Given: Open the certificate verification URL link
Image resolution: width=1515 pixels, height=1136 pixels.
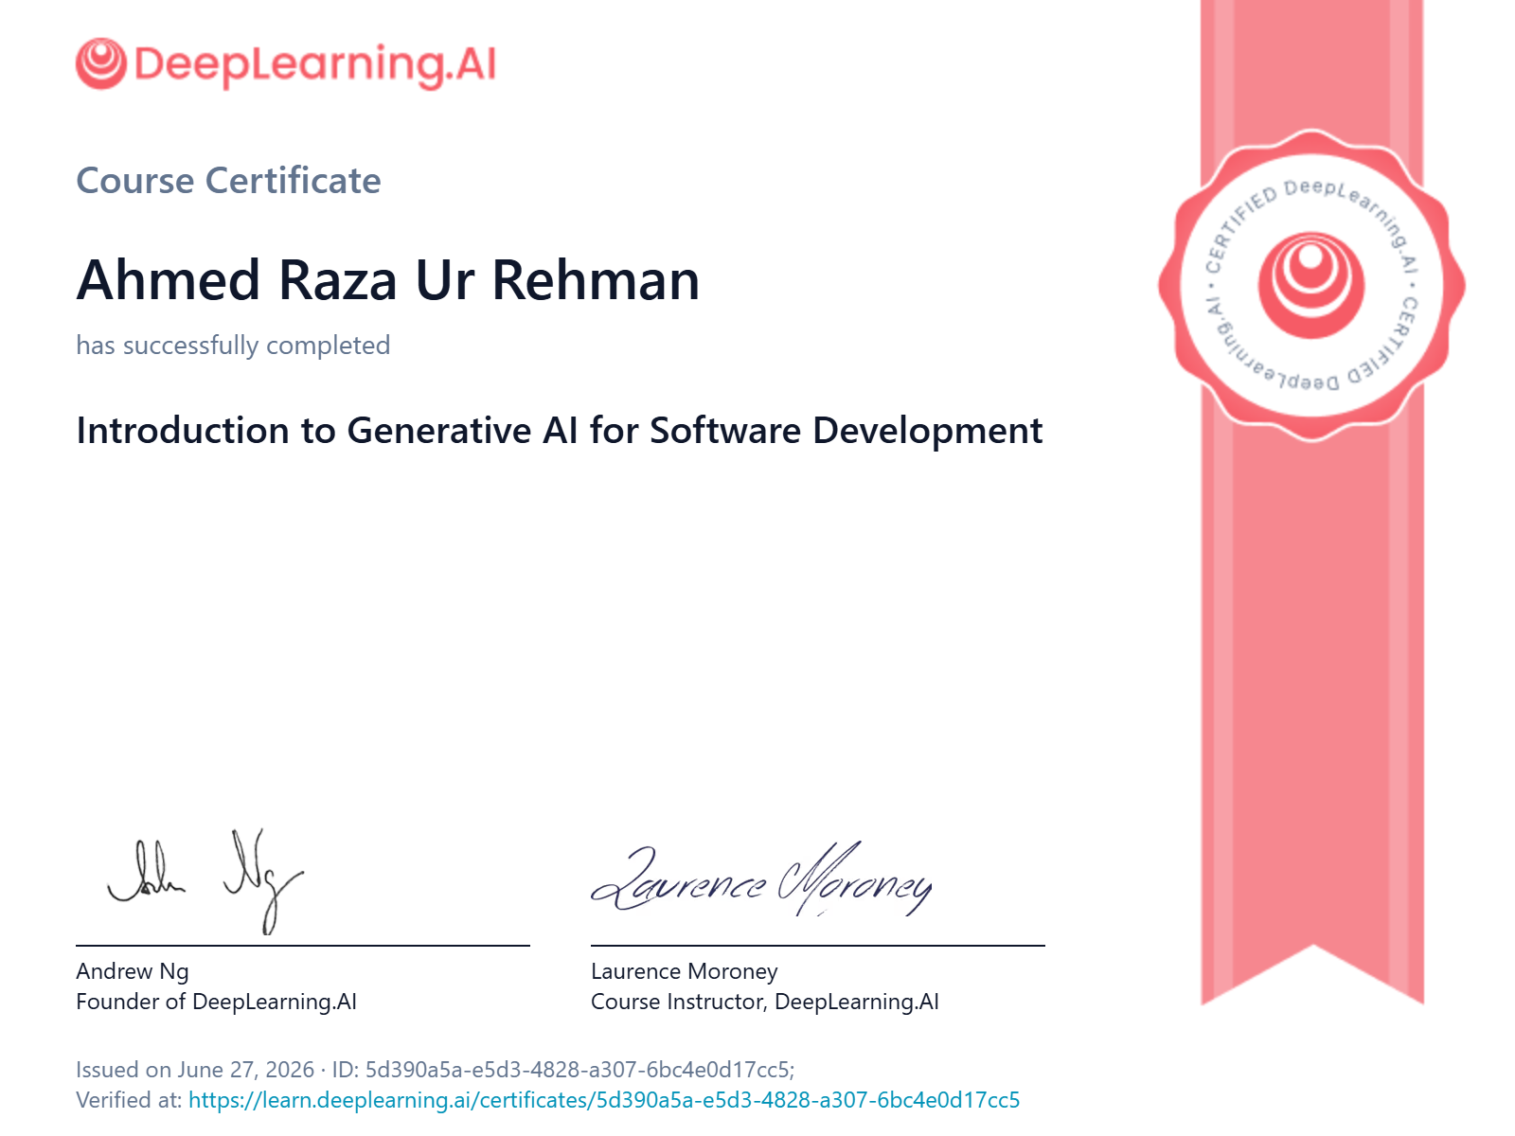Looking at the screenshot, I should click(604, 1100).
